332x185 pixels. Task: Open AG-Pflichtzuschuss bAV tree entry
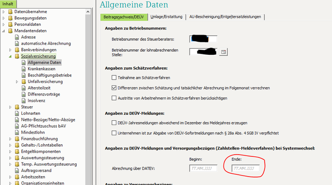43,126
